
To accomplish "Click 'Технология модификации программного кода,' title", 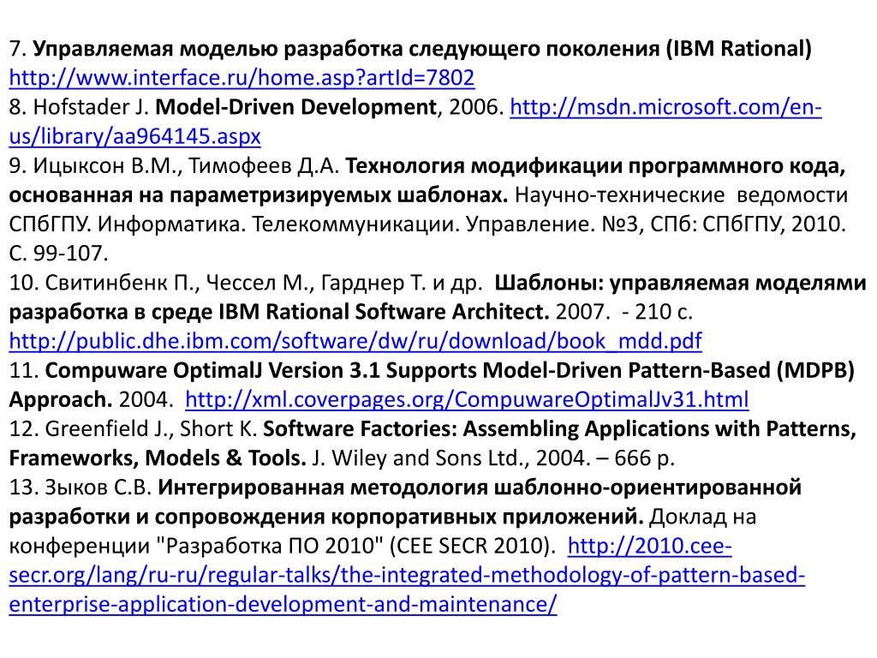I will tap(595, 166).
